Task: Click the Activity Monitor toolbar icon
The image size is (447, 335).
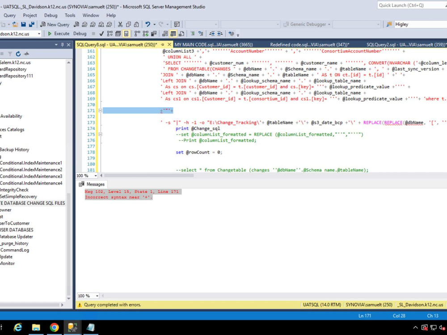Action: 177,25
